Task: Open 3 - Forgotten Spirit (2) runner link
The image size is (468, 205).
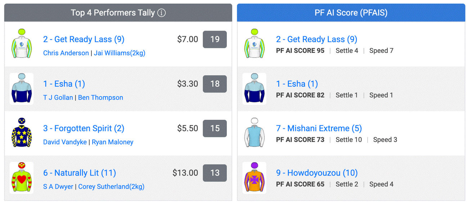Action: tap(84, 128)
